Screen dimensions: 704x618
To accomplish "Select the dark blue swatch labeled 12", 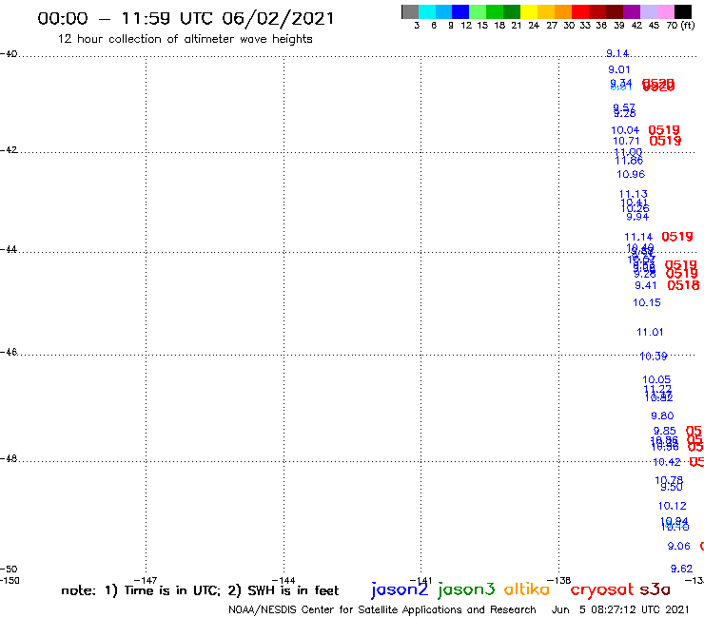I will [x=460, y=11].
